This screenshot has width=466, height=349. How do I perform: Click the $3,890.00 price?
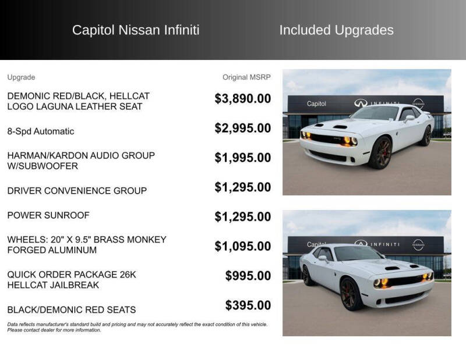tap(242, 99)
